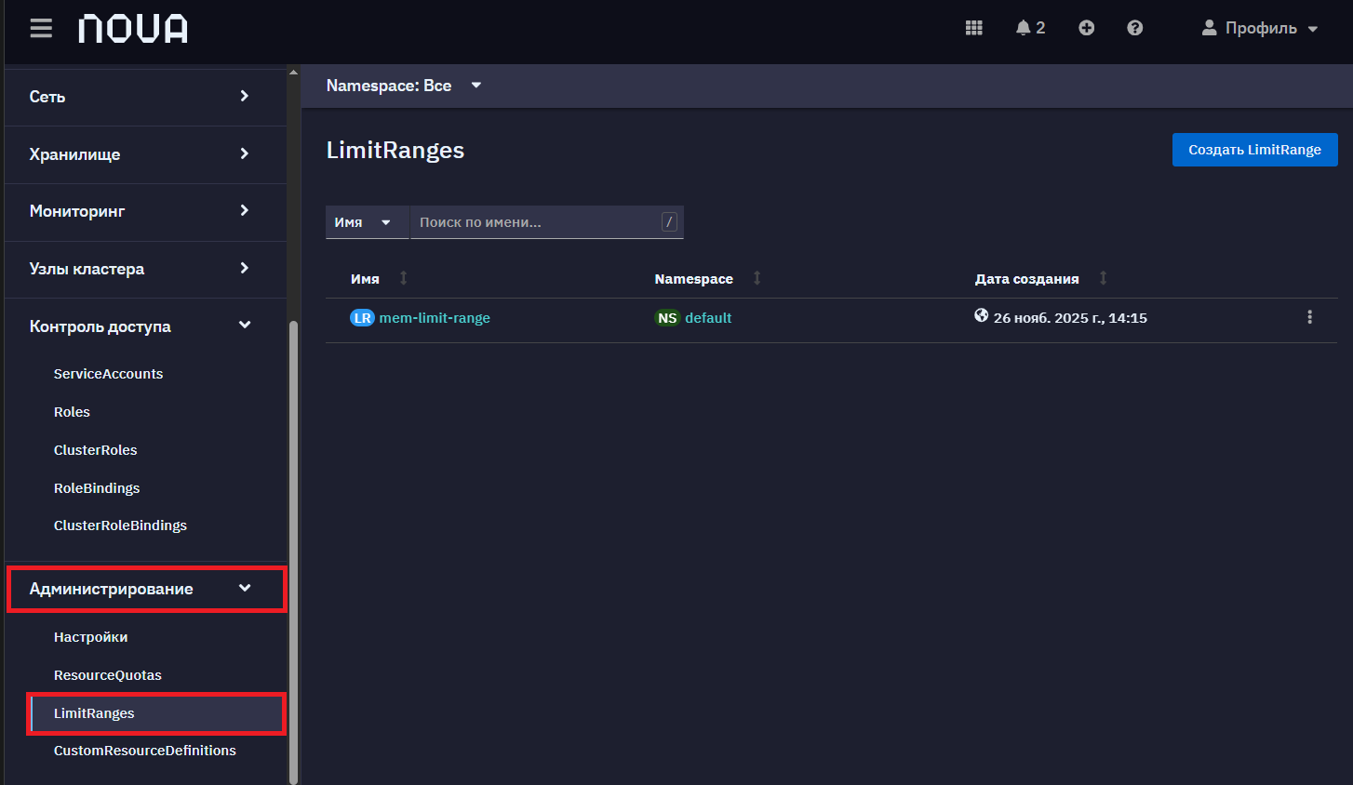This screenshot has width=1353, height=785.
Task: Go to RoleBindings page
Action: [97, 488]
